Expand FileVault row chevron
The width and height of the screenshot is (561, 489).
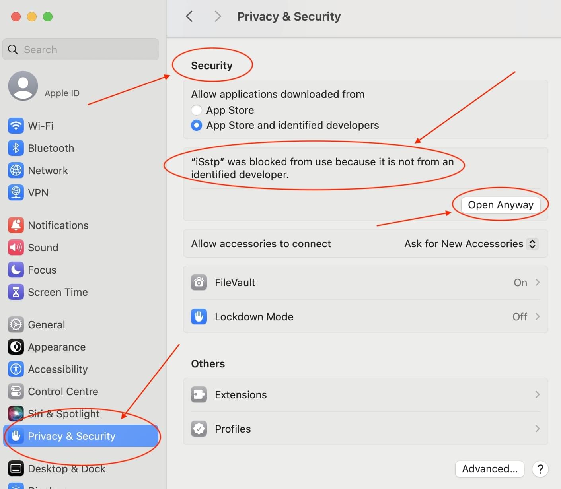click(538, 283)
